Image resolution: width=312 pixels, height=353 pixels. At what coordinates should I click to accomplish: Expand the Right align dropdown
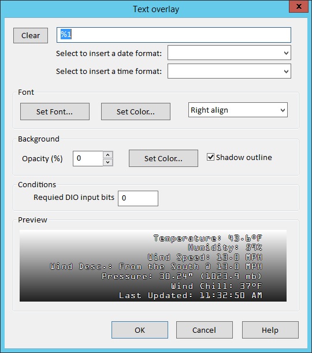[x=238, y=110]
